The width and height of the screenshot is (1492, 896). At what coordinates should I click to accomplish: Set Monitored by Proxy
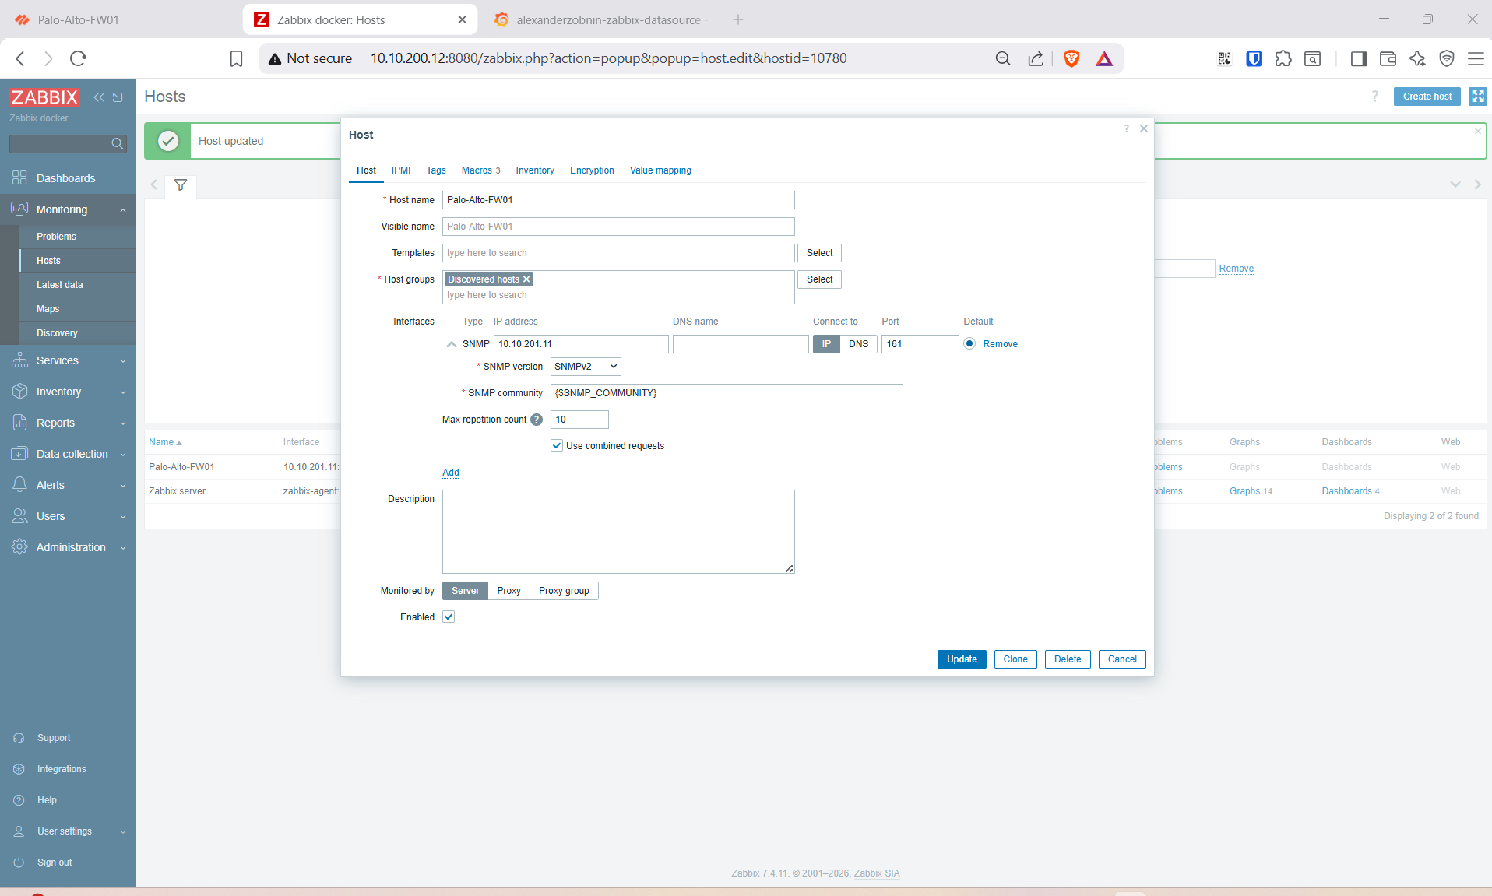[x=509, y=591]
